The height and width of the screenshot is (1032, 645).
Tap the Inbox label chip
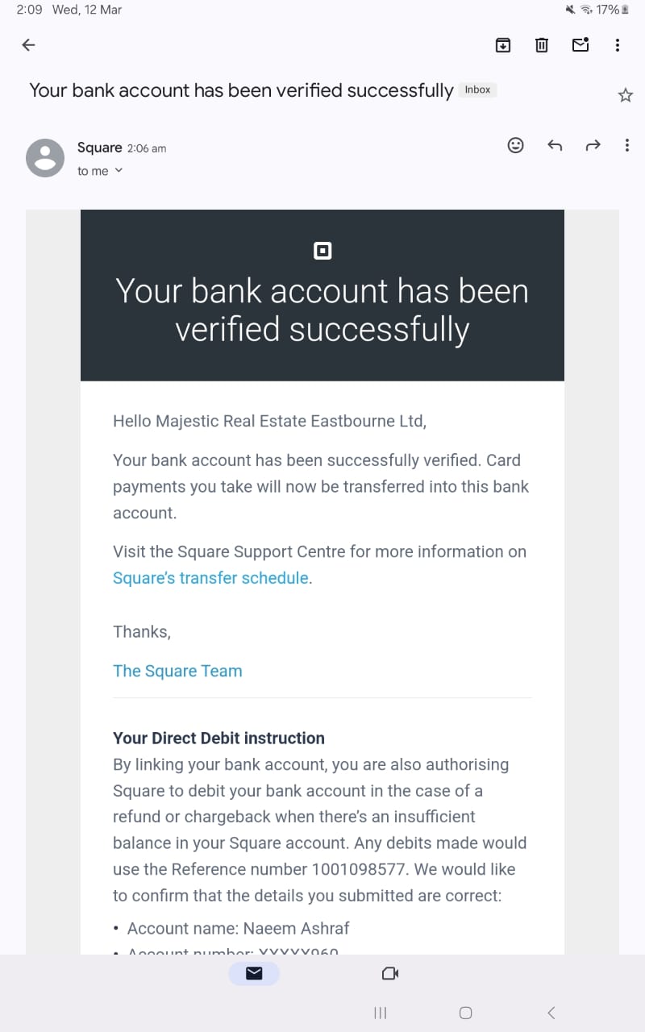(477, 89)
